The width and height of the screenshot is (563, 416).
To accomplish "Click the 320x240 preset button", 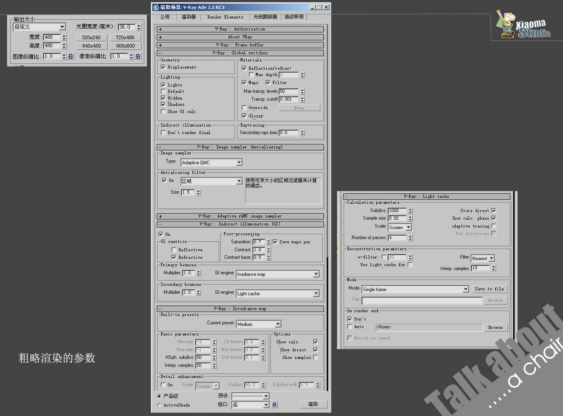I will (91, 37).
